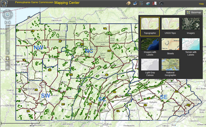The height and width of the screenshot is (127, 206).
Task: Open the palette draw tools icon
Action: pyautogui.click(x=128, y=3)
